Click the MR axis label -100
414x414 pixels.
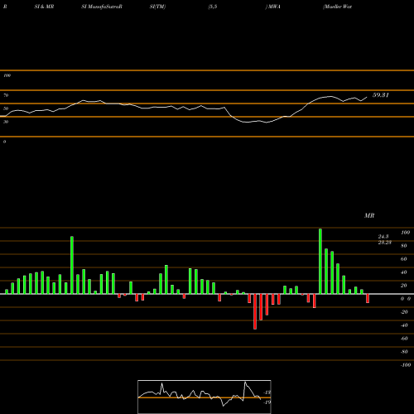point(406,365)
